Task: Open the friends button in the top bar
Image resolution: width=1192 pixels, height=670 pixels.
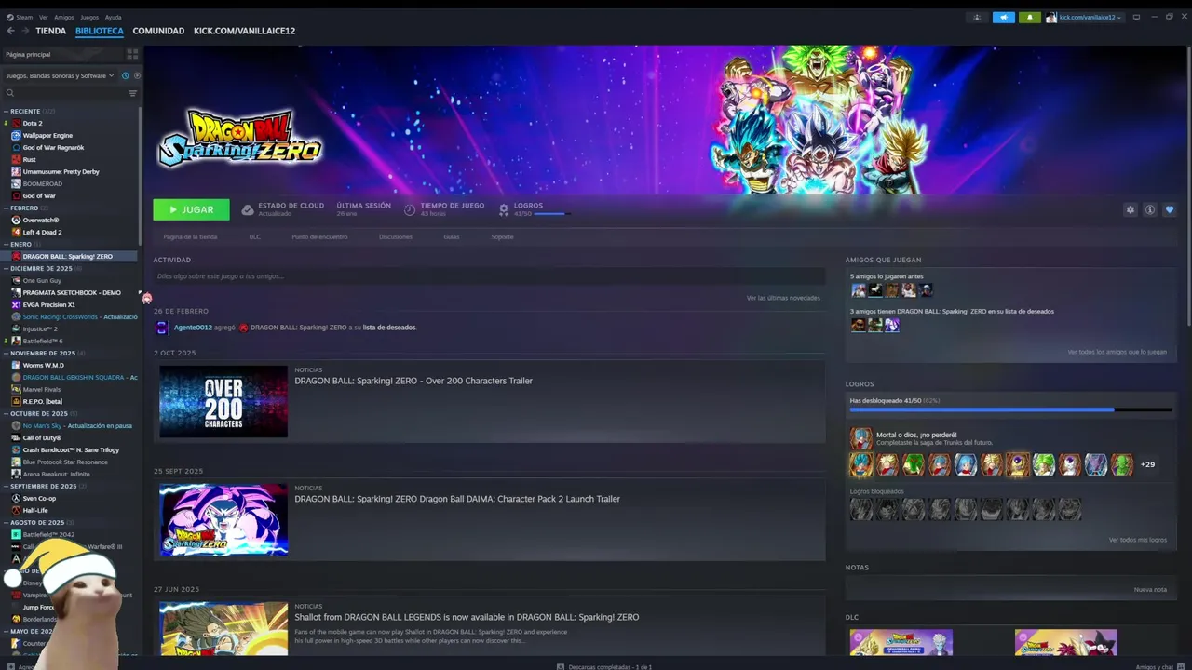Action: (x=977, y=17)
